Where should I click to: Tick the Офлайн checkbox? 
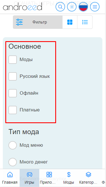coord(13,93)
